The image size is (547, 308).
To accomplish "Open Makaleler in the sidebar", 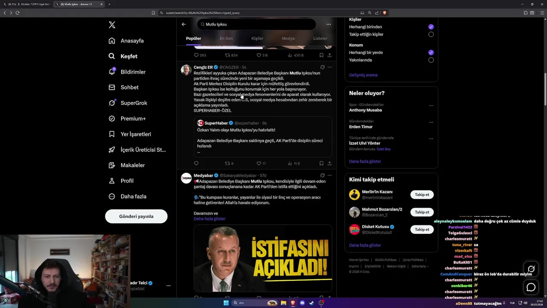I will point(127,165).
